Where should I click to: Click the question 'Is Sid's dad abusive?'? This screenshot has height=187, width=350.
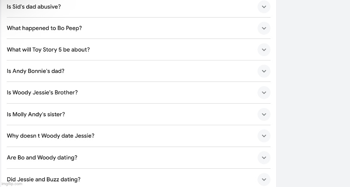[34, 7]
